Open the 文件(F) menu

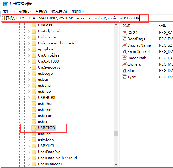point(8,11)
